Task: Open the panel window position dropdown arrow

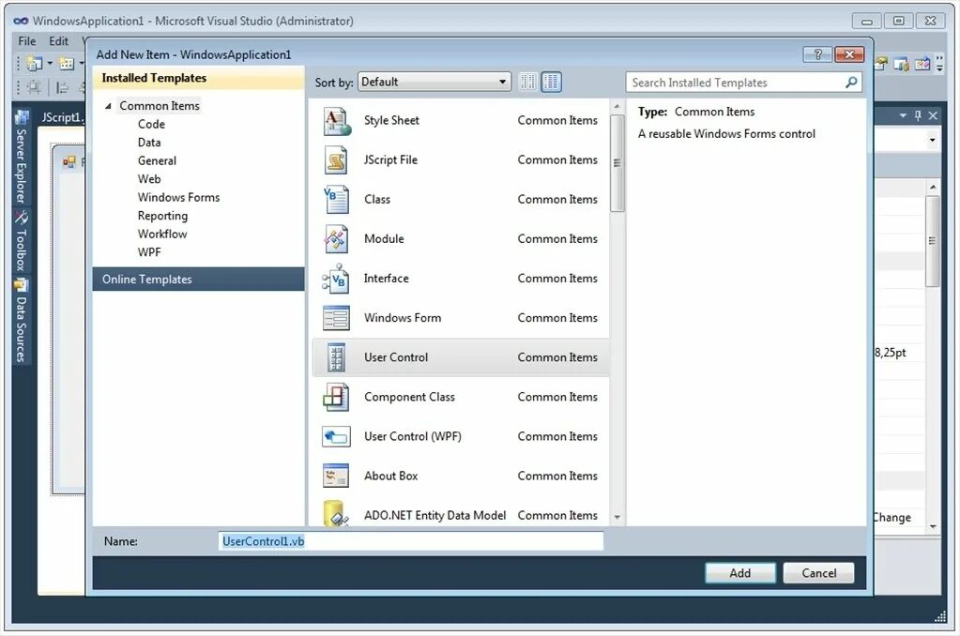Action: click(903, 115)
